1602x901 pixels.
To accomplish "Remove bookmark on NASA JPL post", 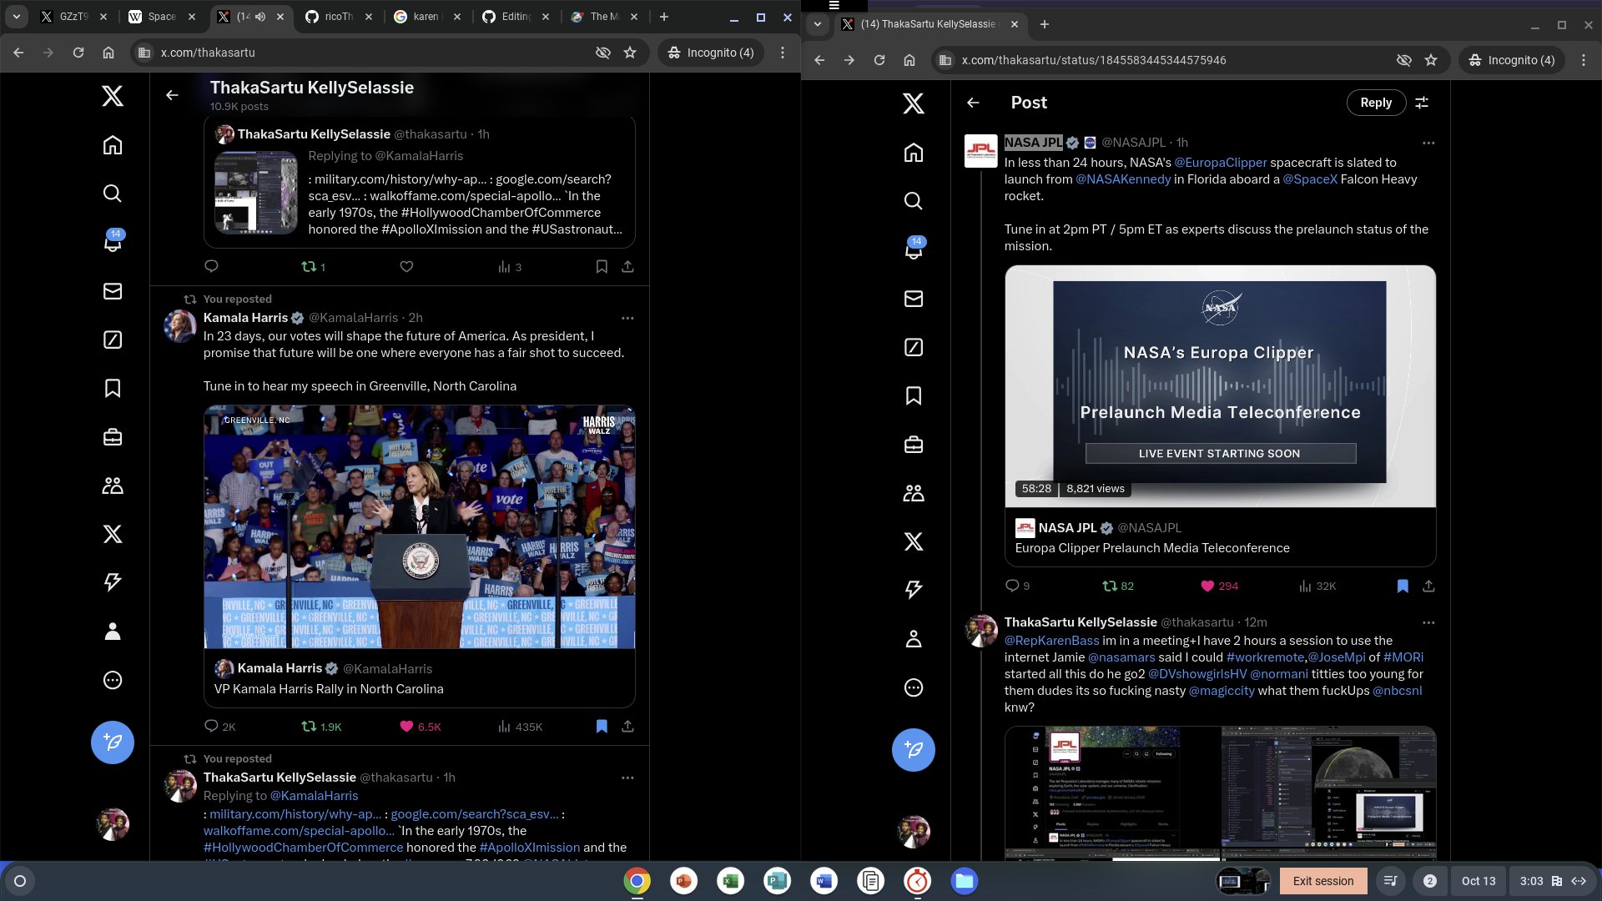I will [1403, 586].
